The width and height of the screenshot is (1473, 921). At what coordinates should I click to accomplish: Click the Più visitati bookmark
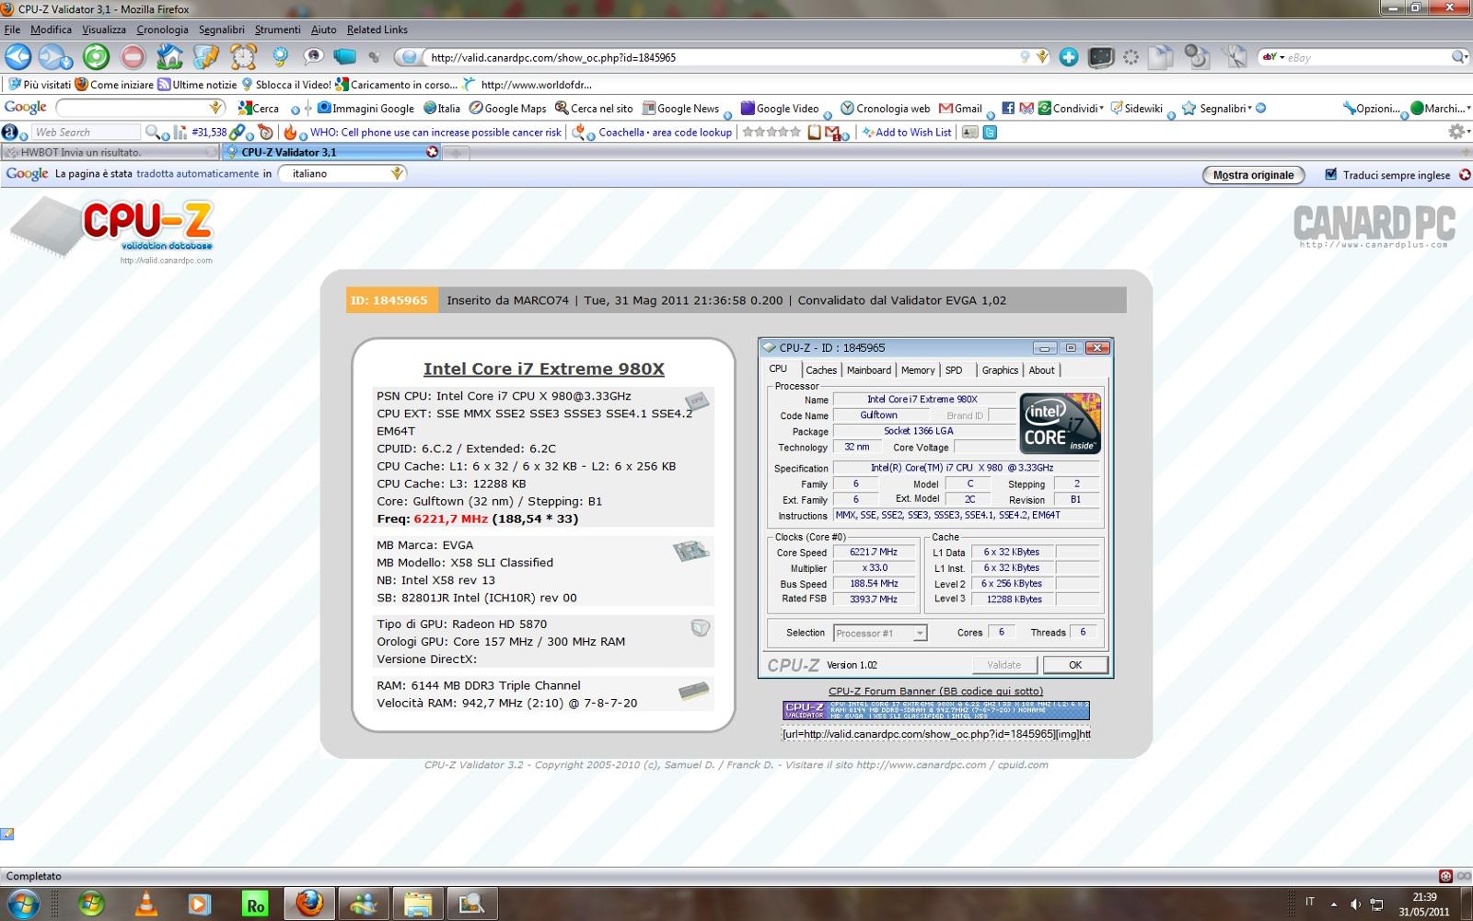coord(40,84)
